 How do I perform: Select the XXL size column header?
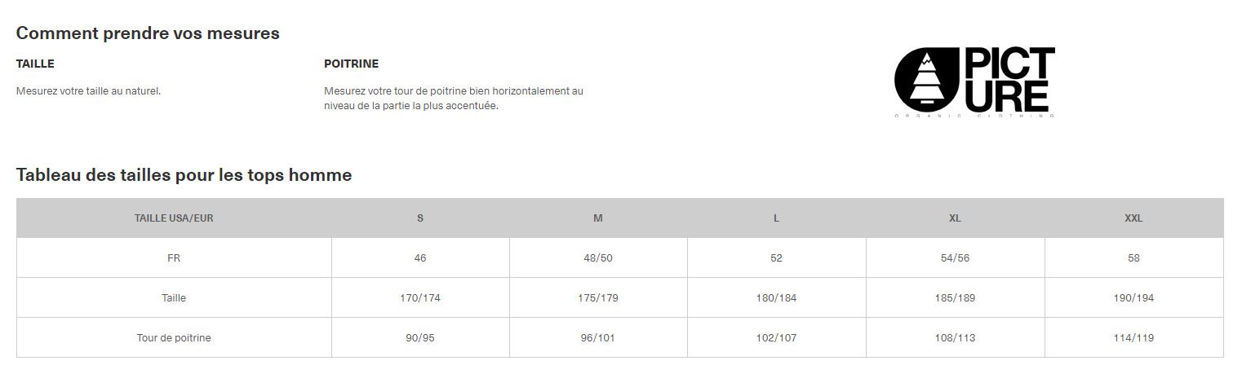[x=1133, y=218]
